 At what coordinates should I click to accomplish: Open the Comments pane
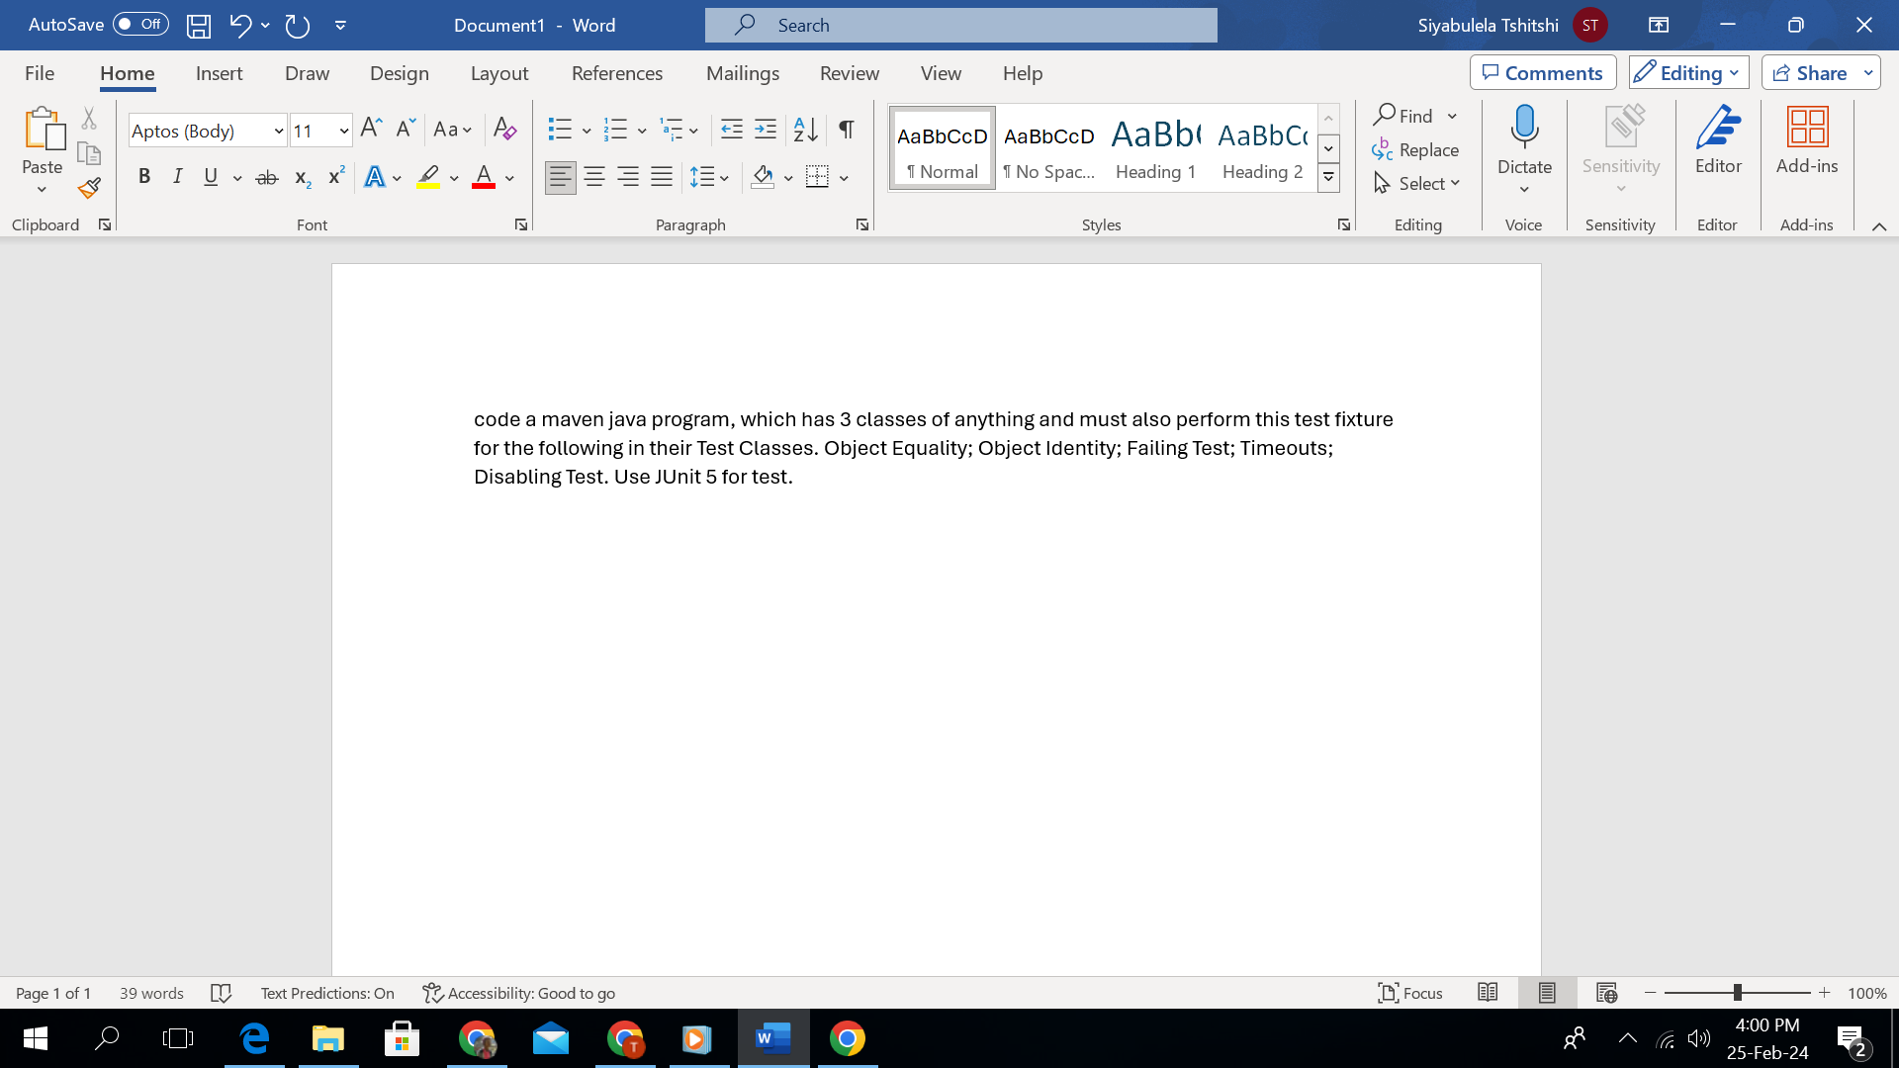coord(1543,73)
